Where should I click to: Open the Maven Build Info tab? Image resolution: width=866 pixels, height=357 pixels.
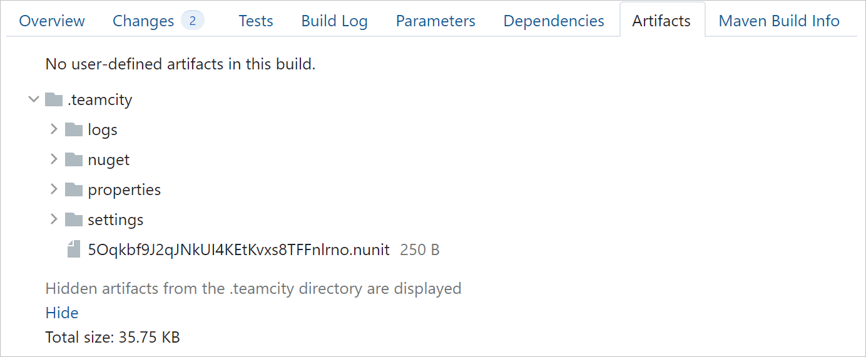(779, 21)
